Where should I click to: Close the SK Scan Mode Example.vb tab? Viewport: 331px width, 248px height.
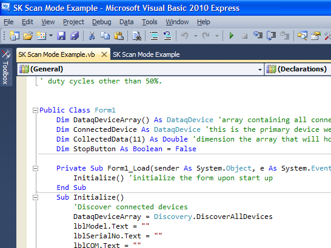[x=104, y=54]
